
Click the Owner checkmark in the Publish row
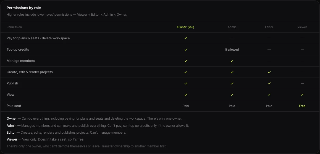coord(186,83)
